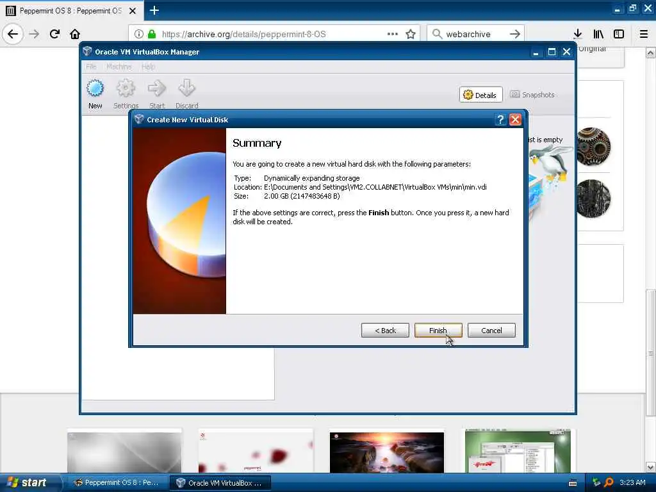Image resolution: width=656 pixels, height=492 pixels.
Task: Click the green padlock security icon
Action: coord(151,34)
